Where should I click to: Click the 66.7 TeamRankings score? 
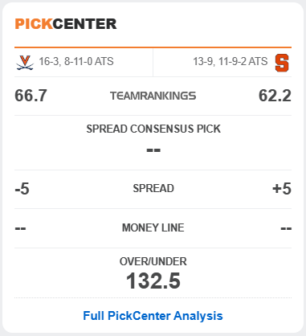31,96
